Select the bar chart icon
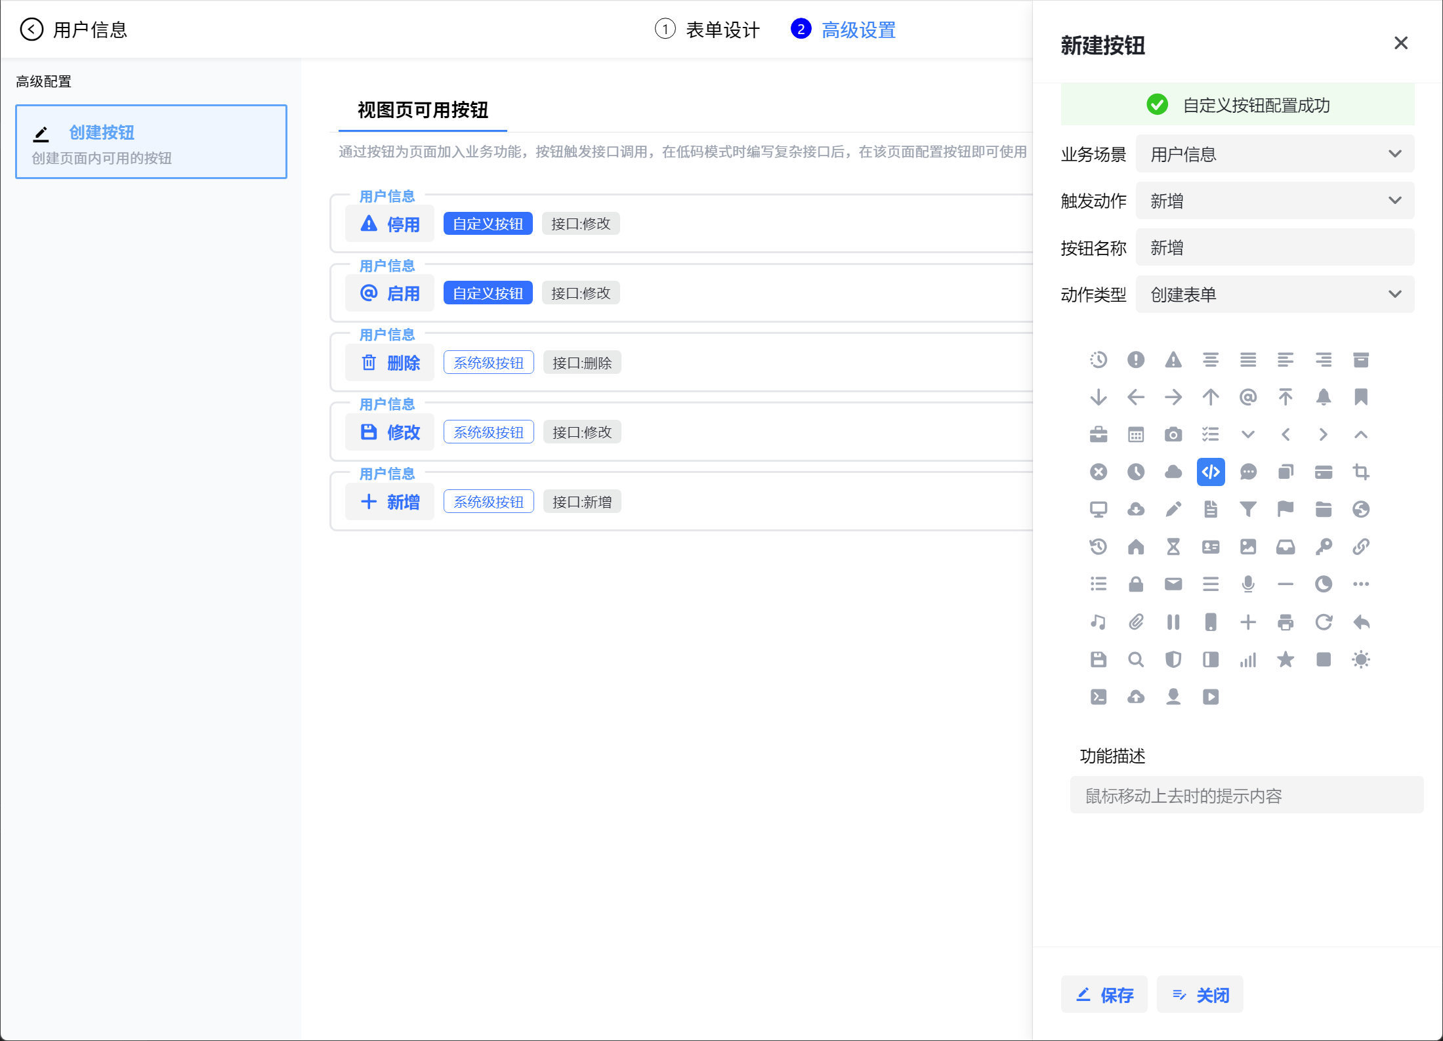Viewport: 1443px width, 1041px height. (1248, 659)
